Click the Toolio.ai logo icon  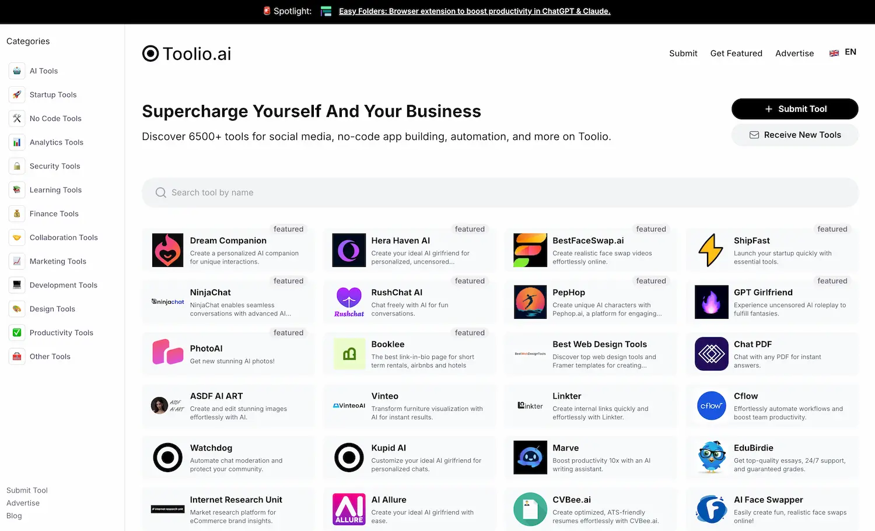pyautogui.click(x=150, y=54)
